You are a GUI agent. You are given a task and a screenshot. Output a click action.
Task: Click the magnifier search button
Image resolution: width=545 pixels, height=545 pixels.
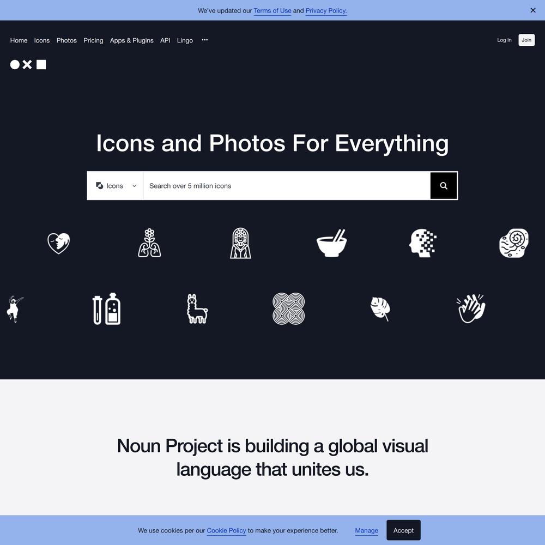[x=444, y=186]
